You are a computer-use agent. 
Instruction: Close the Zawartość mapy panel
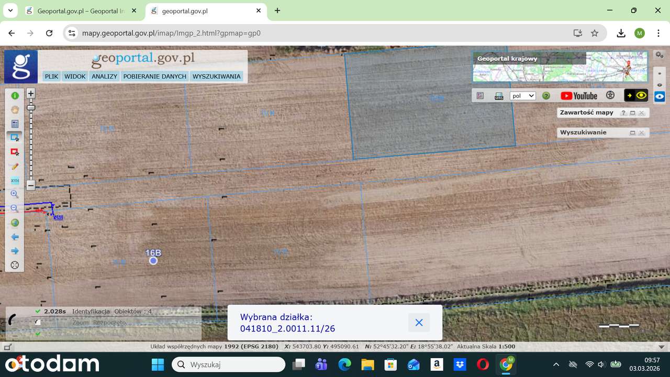641,113
